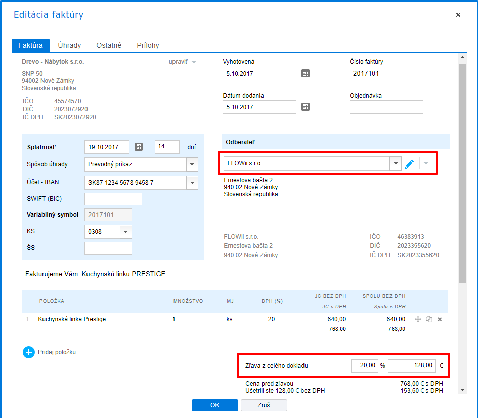478x418 pixels.
Task: Expand the Odberateľ customer dropdown
Action: click(x=396, y=163)
